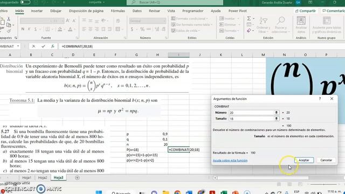The image size is (345, 194).
Task: Click the AutoSum sigma icon
Action: point(249,18)
